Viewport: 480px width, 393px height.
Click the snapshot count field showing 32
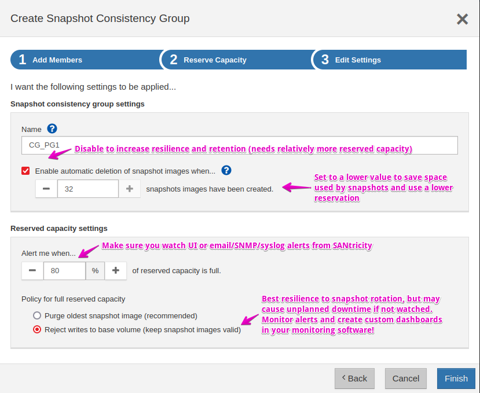(88, 189)
